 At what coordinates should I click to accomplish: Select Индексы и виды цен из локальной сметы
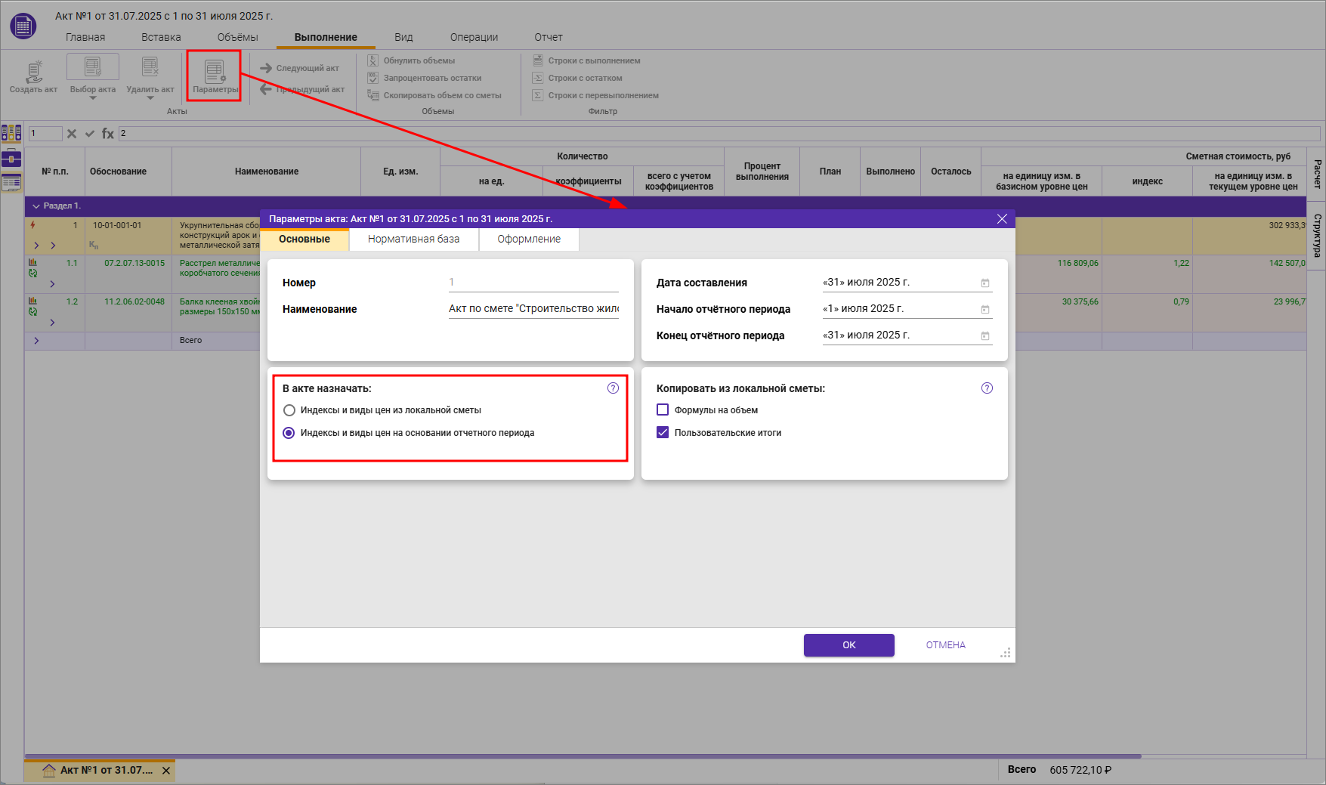pyautogui.click(x=289, y=410)
